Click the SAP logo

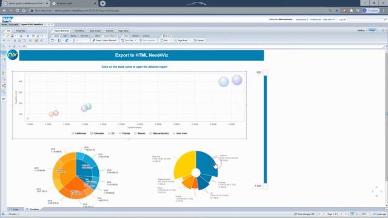[x=7, y=19]
